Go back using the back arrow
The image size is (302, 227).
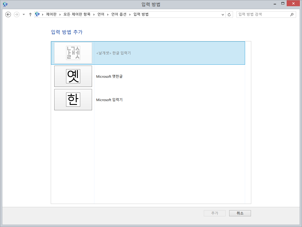tap(8, 14)
